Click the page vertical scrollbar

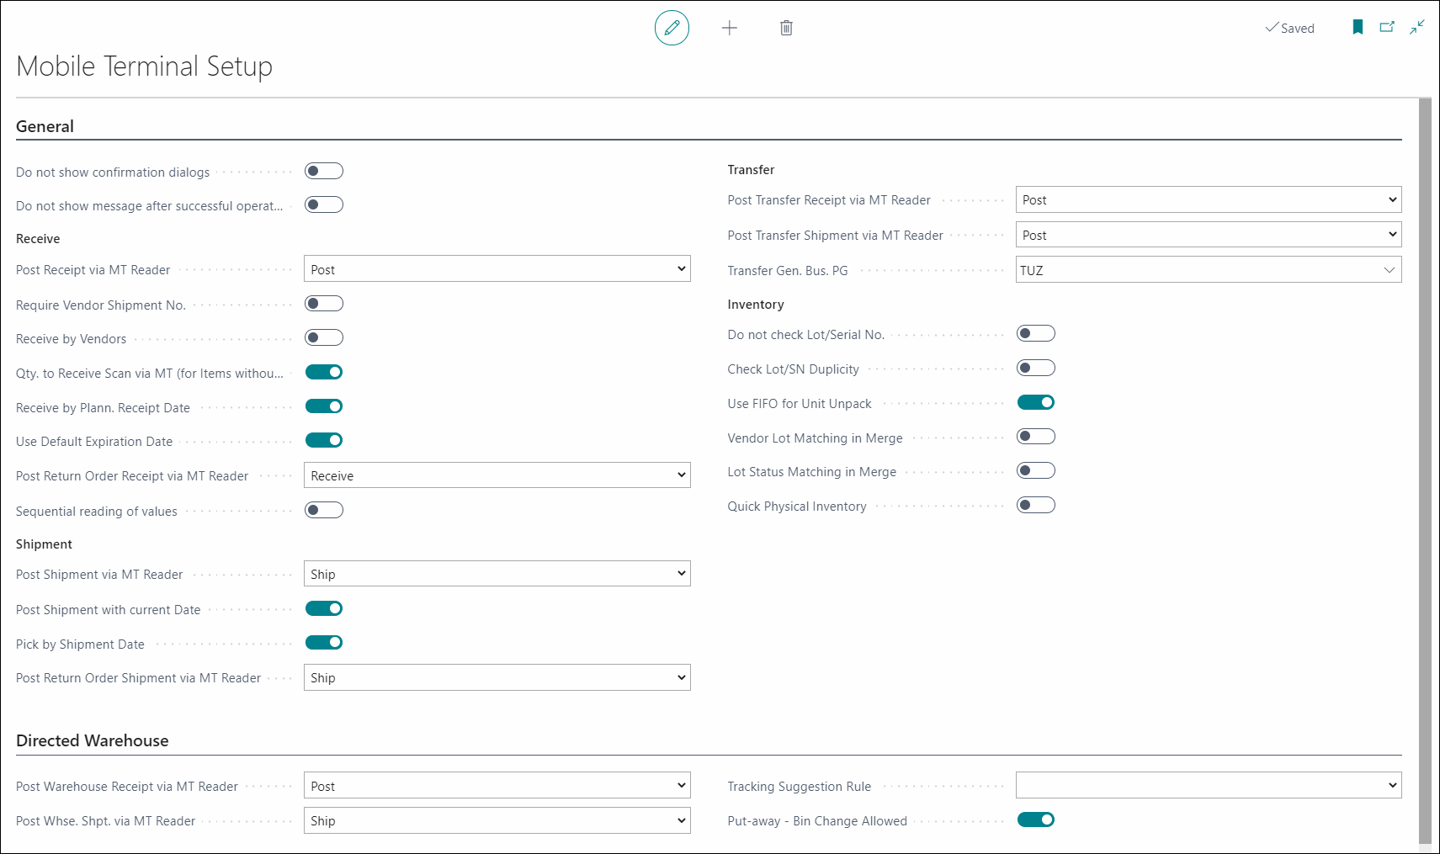(x=1425, y=471)
